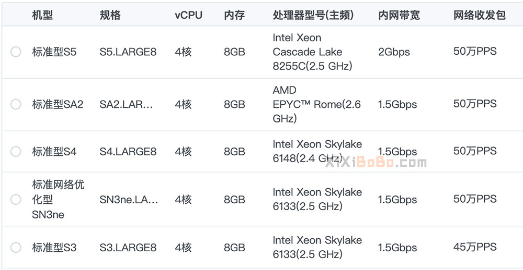The image size is (523, 270).
Task: Click the S5.LARGE8 specification cell
Action: [128, 52]
